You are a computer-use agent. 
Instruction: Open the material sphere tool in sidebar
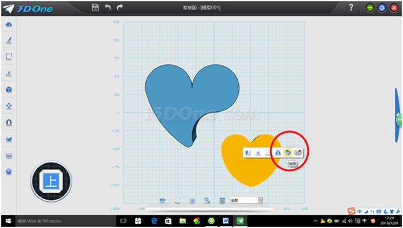tap(9, 171)
